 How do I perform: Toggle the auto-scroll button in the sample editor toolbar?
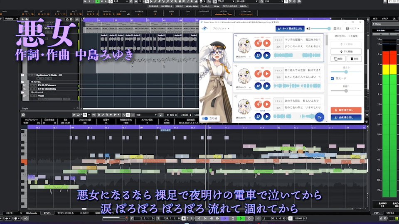(x=85, y=115)
